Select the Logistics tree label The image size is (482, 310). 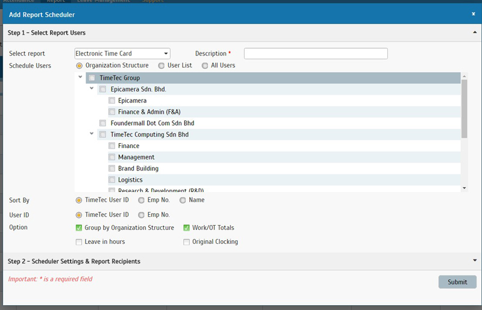pyautogui.click(x=130, y=180)
